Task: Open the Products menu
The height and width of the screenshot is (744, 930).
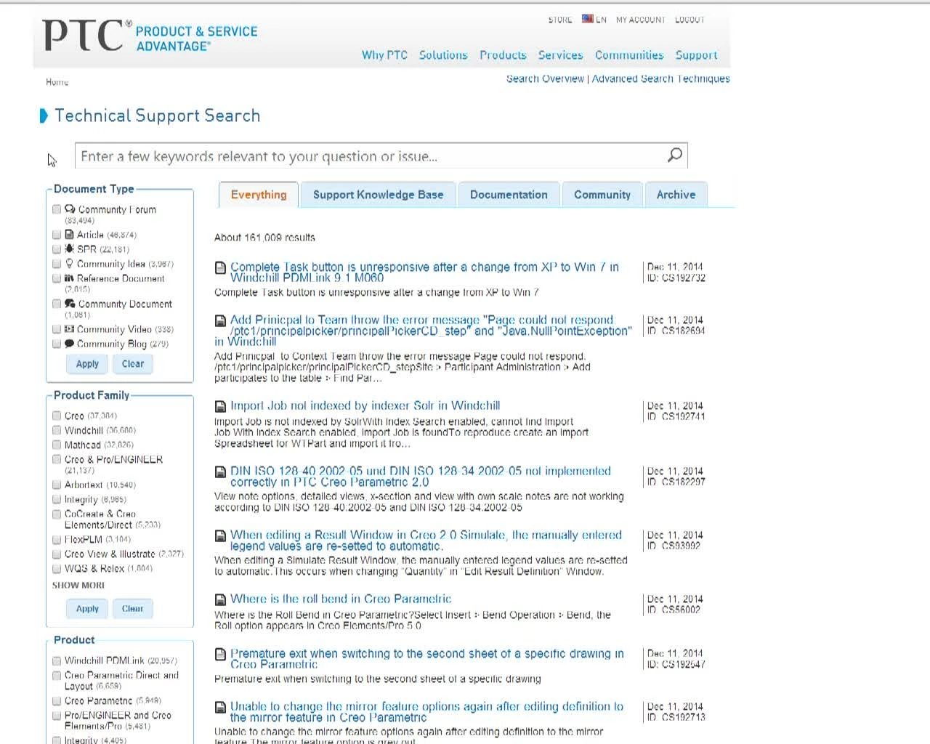Action: [x=503, y=55]
